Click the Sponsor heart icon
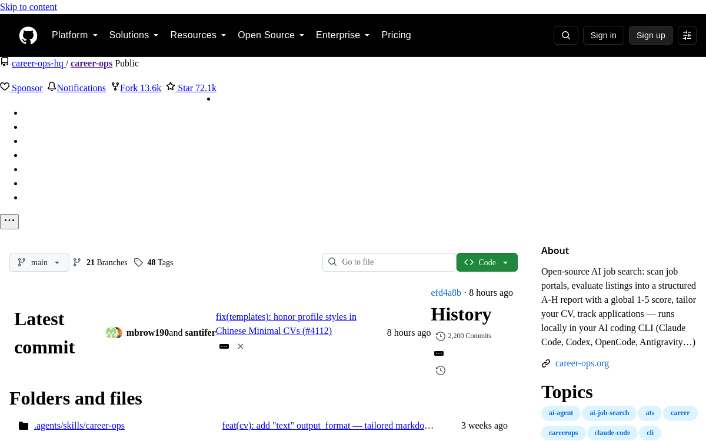Viewport: 706px width, 441px height. coord(5,87)
